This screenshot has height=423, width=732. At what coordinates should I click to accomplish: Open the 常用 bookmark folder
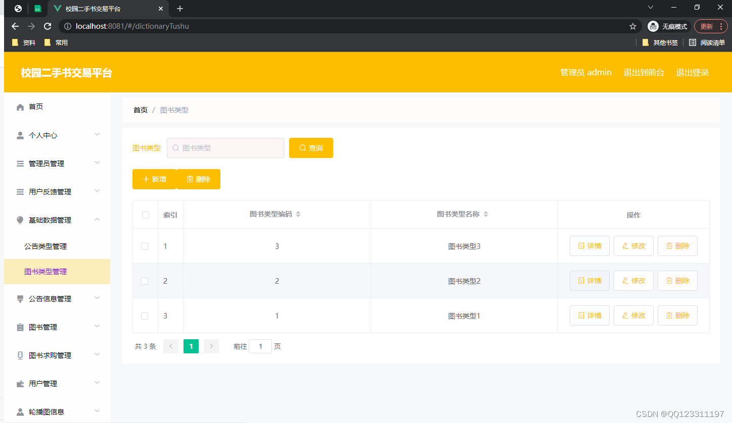tap(56, 43)
